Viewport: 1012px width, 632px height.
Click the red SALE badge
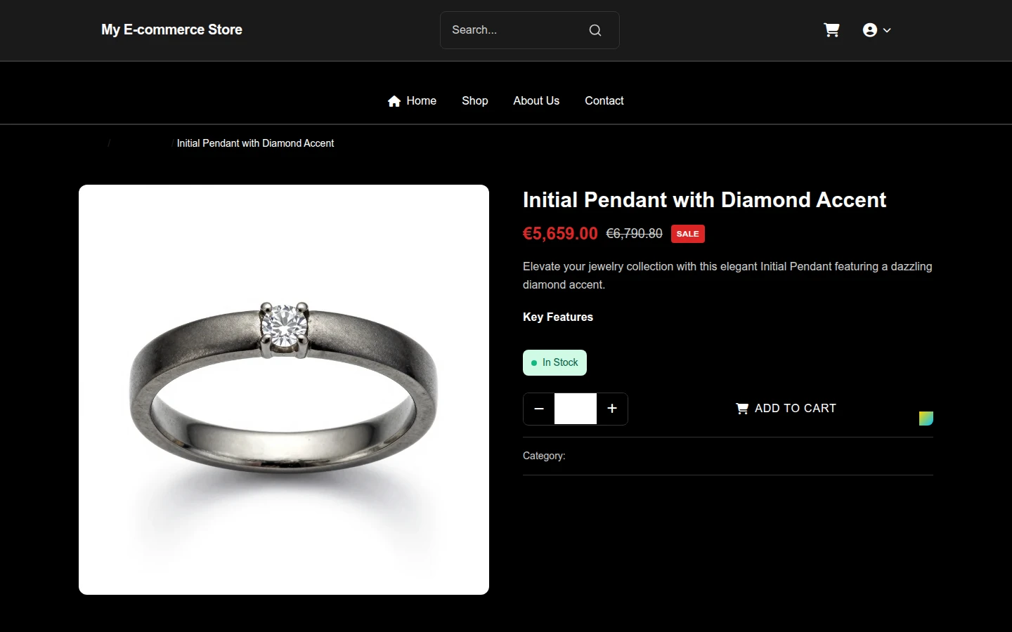688,234
